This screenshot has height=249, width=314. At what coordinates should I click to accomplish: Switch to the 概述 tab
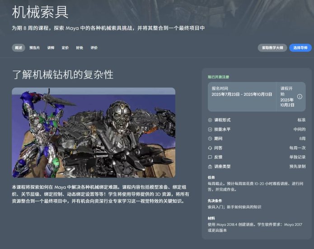[x=19, y=48]
